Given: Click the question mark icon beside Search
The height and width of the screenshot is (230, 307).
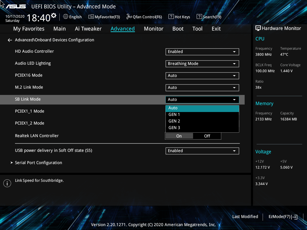Looking at the screenshot, I should [x=199, y=17].
